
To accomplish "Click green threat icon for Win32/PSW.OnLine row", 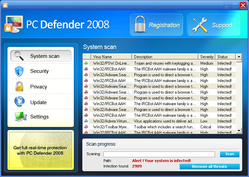I will [x=86, y=63].
